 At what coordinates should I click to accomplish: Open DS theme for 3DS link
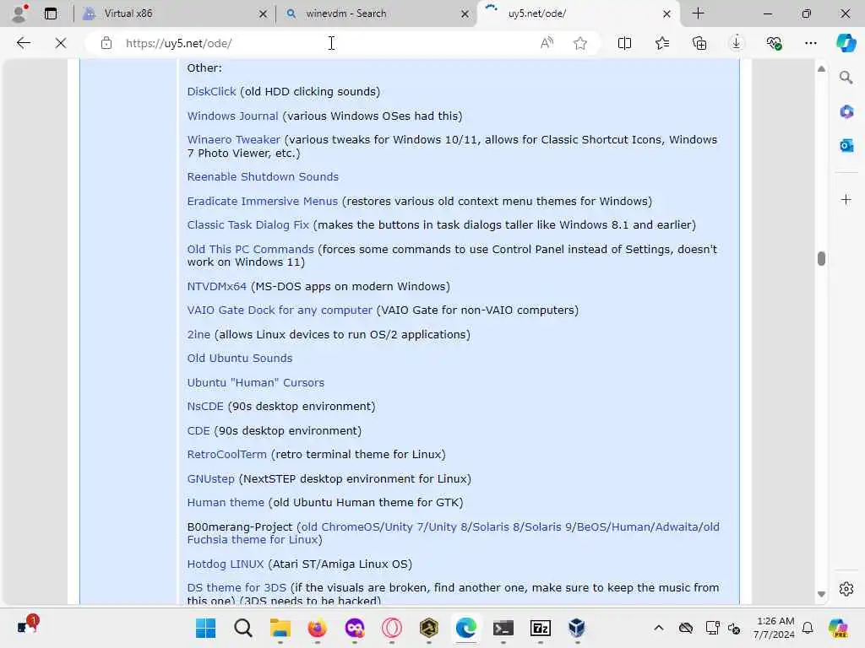(x=237, y=587)
